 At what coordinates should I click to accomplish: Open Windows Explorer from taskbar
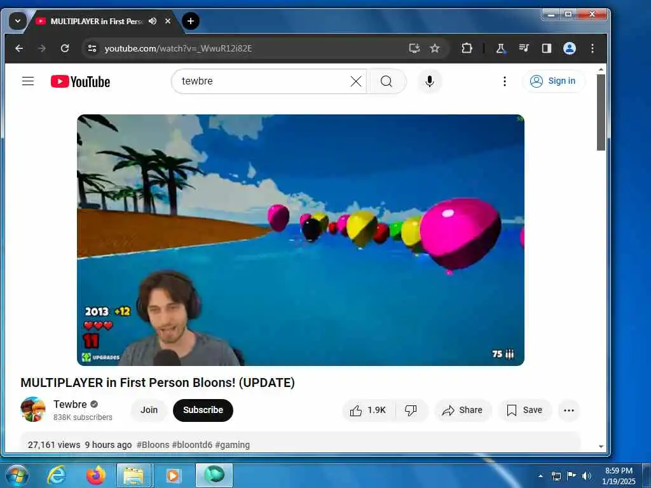tap(134, 475)
